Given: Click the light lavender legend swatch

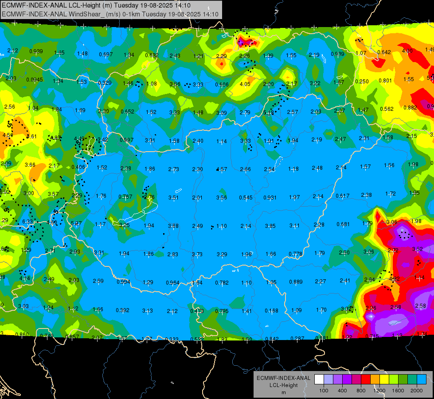Looking at the screenshot, I should [x=328, y=379].
